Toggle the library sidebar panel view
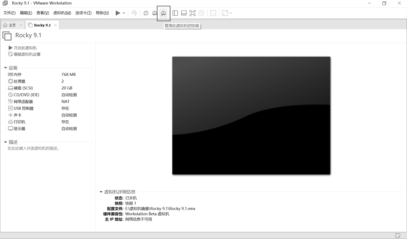 175,13
